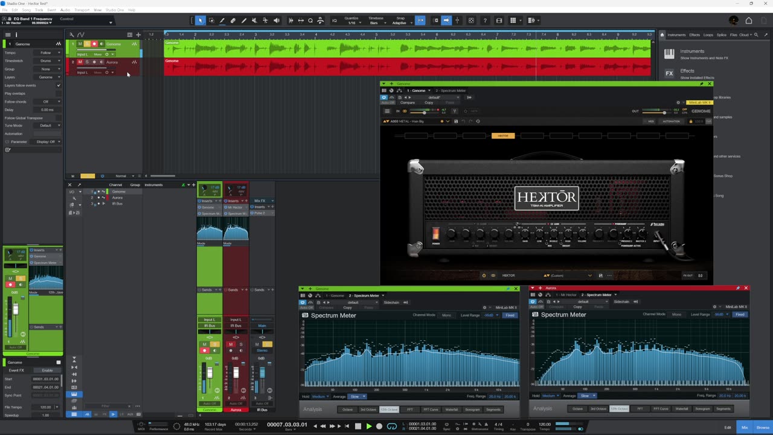Pin the Aurora Spectrum Meter window
Image resolution: width=773 pixels, height=435 pixels.
[x=738, y=288]
